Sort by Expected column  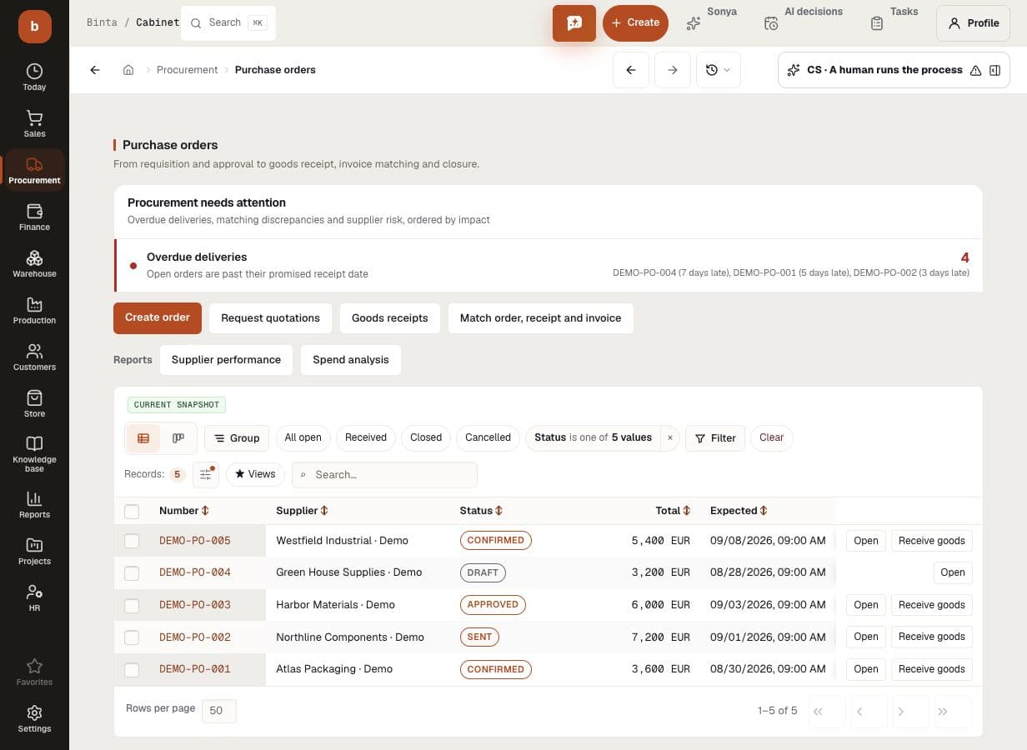pyautogui.click(x=739, y=511)
